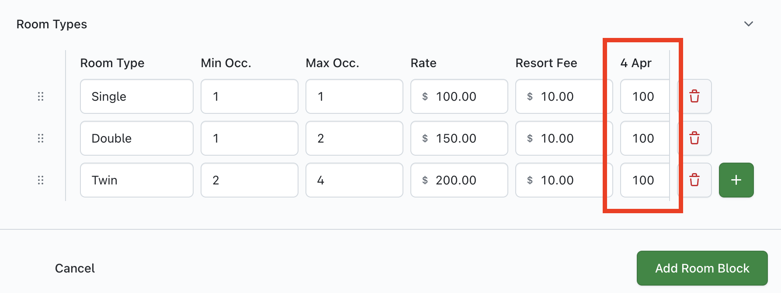The image size is (781, 293).
Task: Delete the Single room type row
Action: (694, 96)
